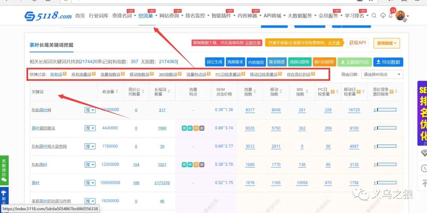Viewport: 427px width, 213px height.
Task: Click the search magnifier icon in navbar
Action: (x=374, y=16)
